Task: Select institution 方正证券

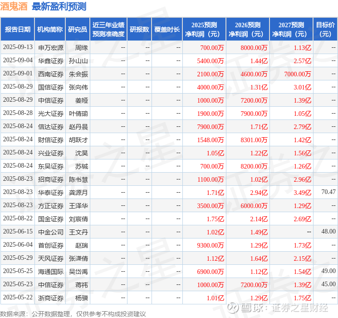Action: pyautogui.click(x=51, y=206)
